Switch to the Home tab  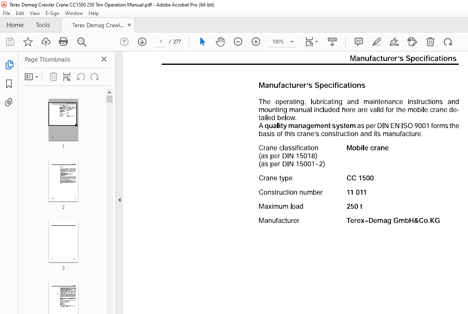(x=15, y=25)
